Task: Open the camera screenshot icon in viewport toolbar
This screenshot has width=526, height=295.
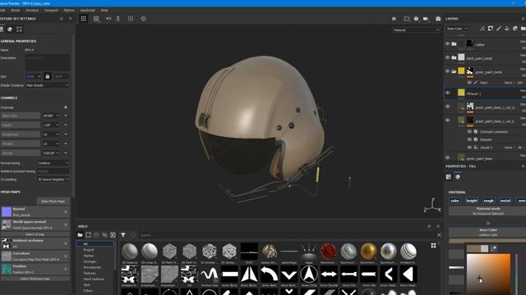Action: click(x=438, y=19)
